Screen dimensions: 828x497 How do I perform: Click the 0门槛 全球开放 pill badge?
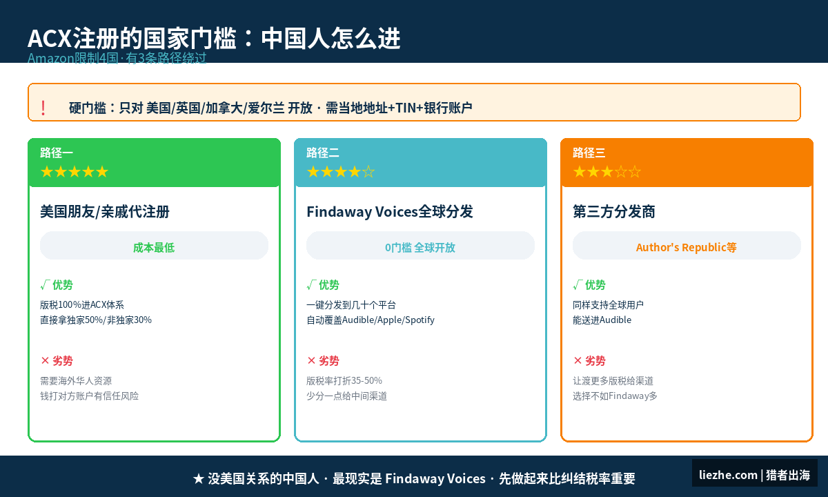coord(420,246)
